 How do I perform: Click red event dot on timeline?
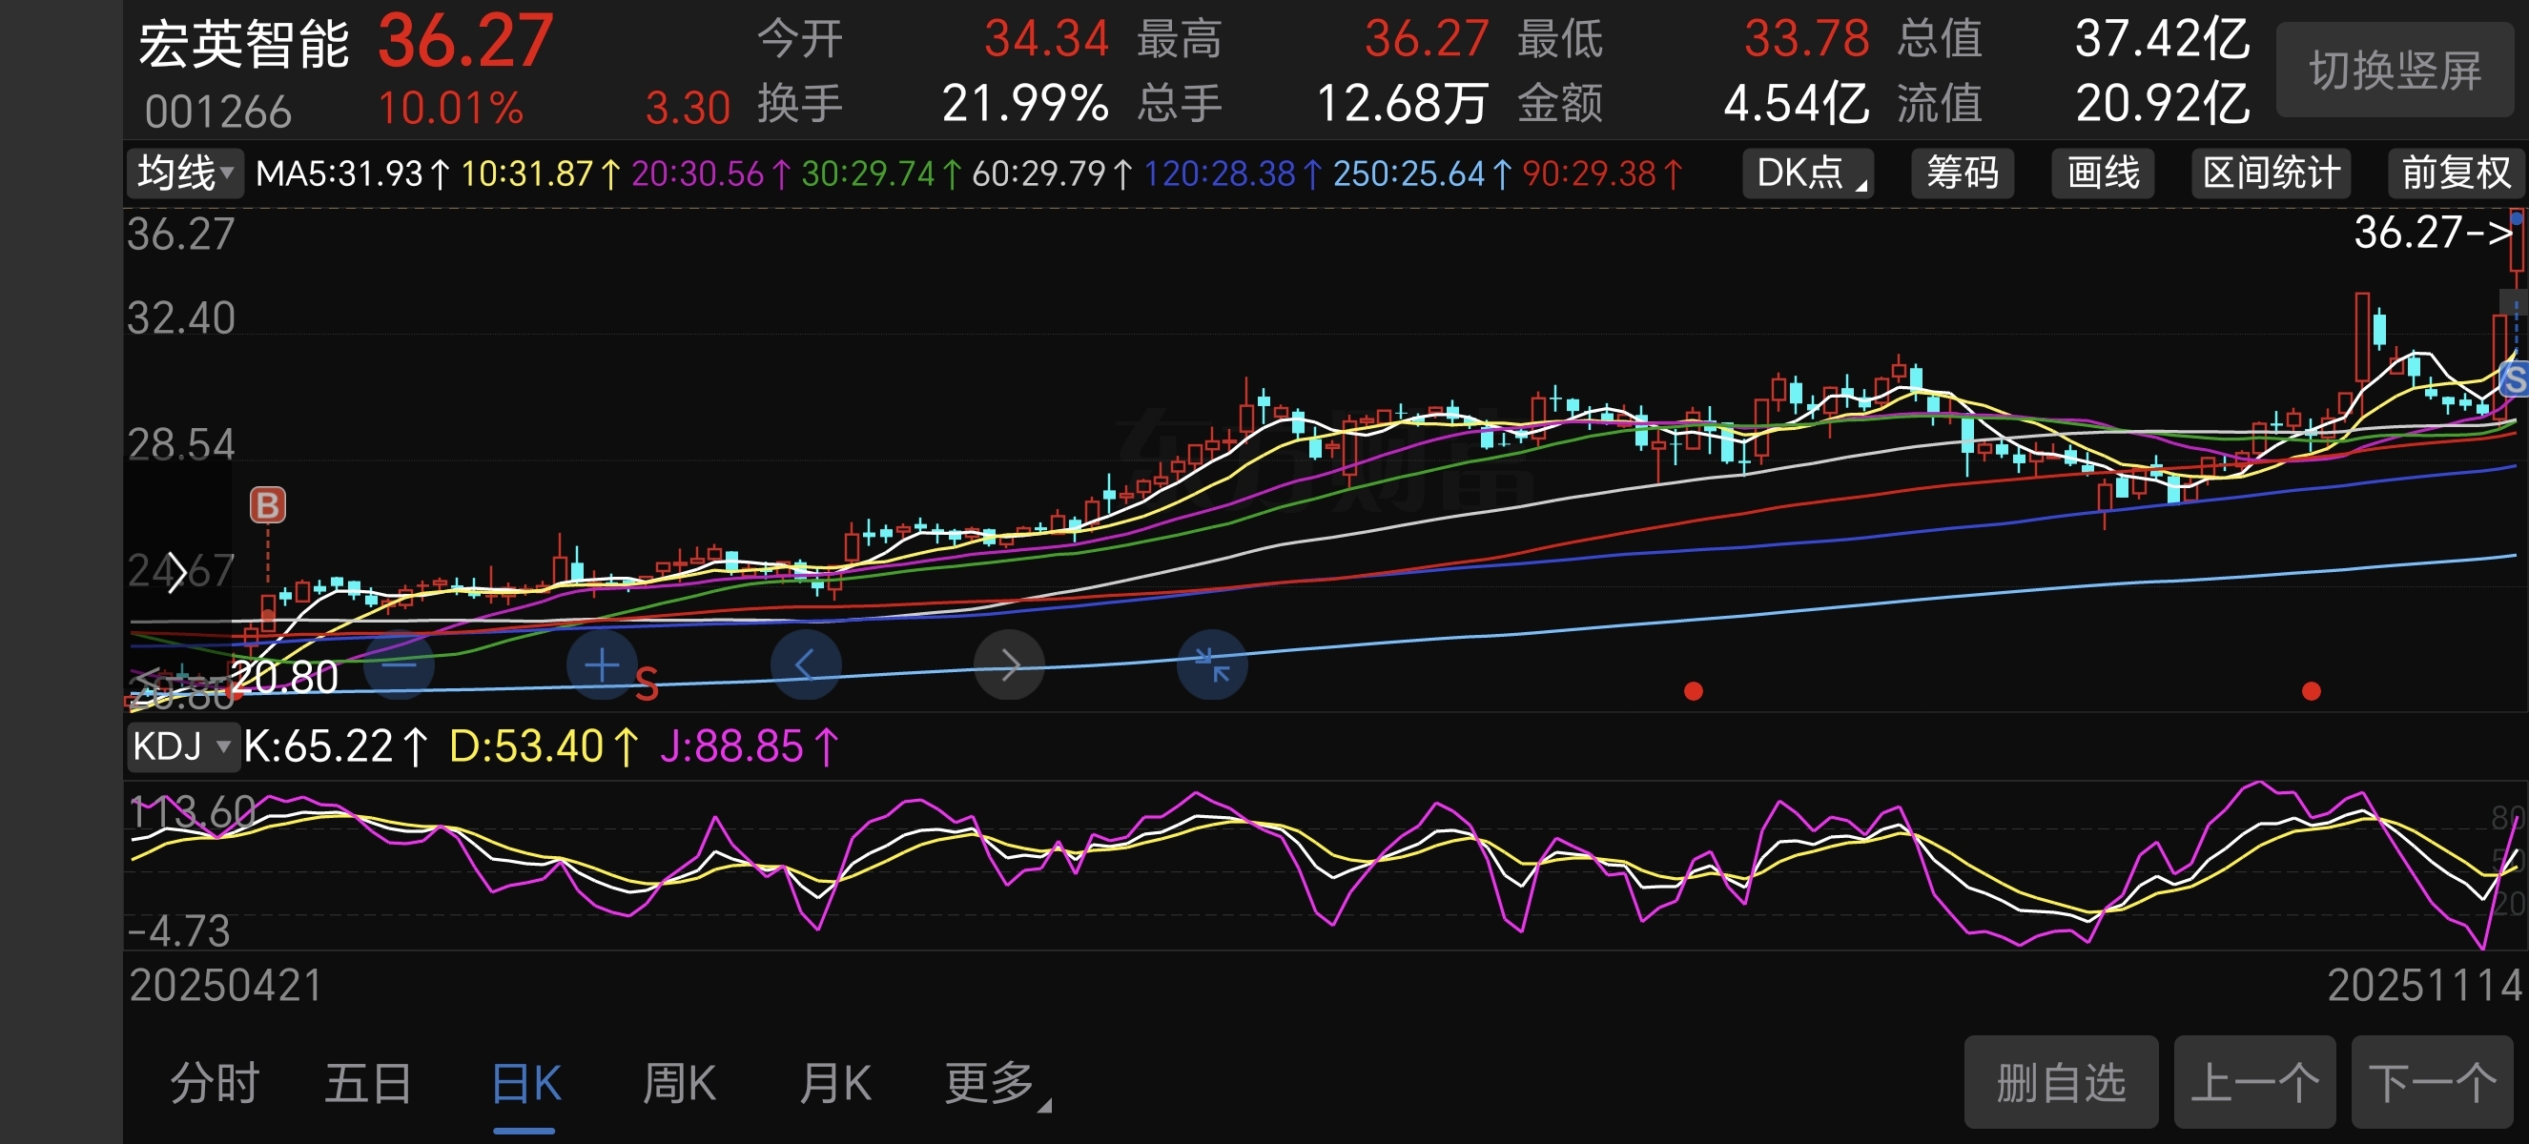coord(1694,692)
